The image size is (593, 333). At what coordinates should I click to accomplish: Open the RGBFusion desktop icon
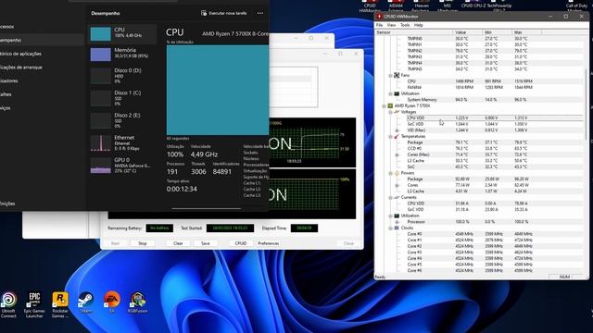(137, 302)
